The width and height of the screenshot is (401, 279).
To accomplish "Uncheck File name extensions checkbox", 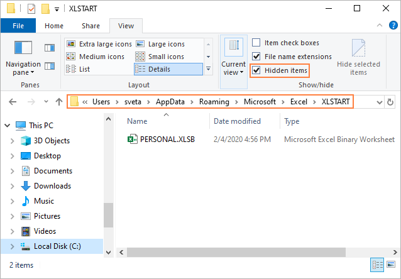I will [x=256, y=57].
